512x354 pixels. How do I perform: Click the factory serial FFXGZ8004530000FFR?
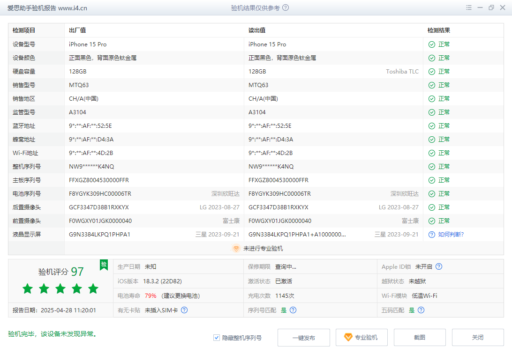tap(99, 180)
